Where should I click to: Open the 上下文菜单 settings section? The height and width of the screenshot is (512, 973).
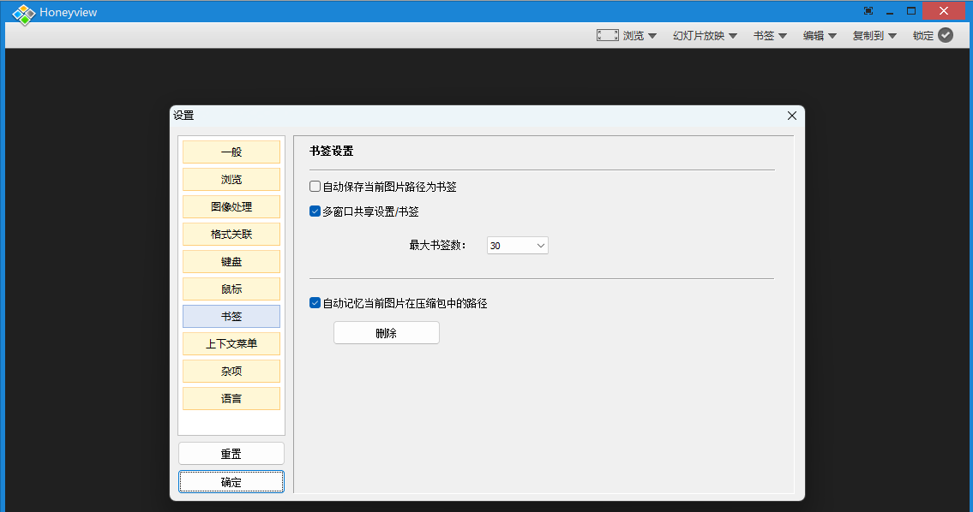[x=231, y=343]
